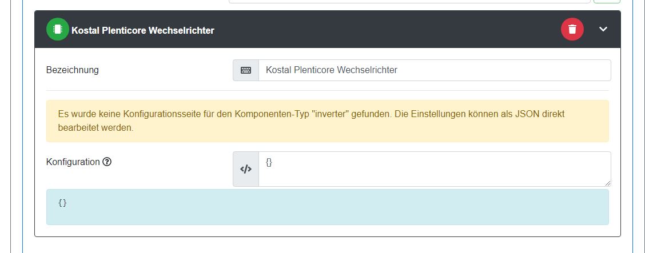Click the Kostal Plenticore Wechselrichter header title
The height and width of the screenshot is (253, 645).
pyautogui.click(x=143, y=30)
